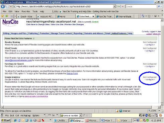Open the Fare Buzz Signup Form link
This screenshot has width=164, height=123.
(72, 74)
